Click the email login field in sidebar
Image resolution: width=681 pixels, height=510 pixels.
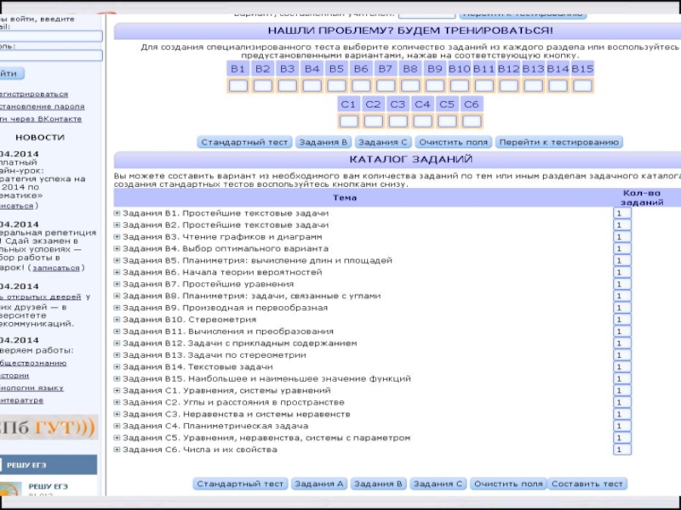tap(51, 36)
